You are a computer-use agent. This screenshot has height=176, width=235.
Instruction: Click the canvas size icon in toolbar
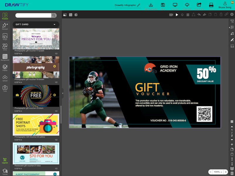pos(65,15)
